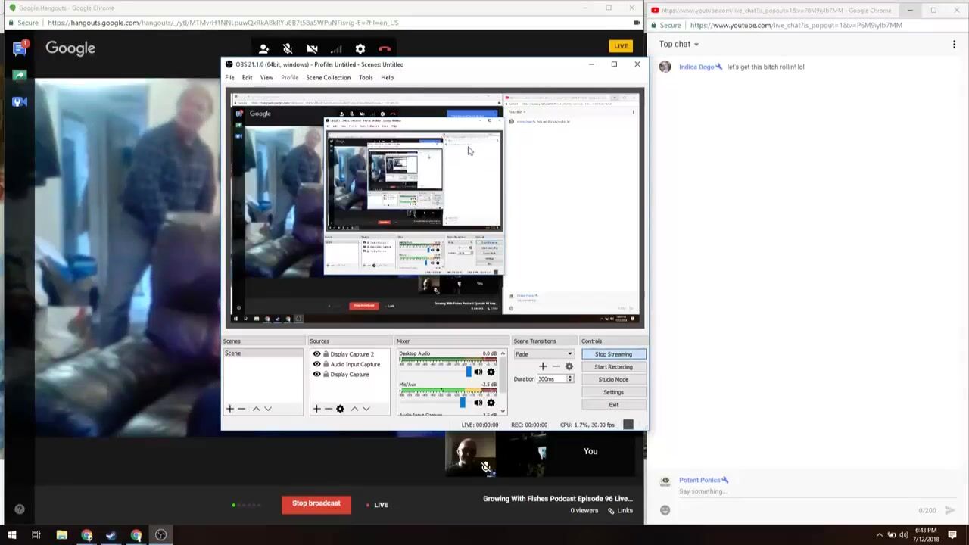Select the item named Scene in Scenes list
This screenshot has width=969, height=545.
point(263,353)
